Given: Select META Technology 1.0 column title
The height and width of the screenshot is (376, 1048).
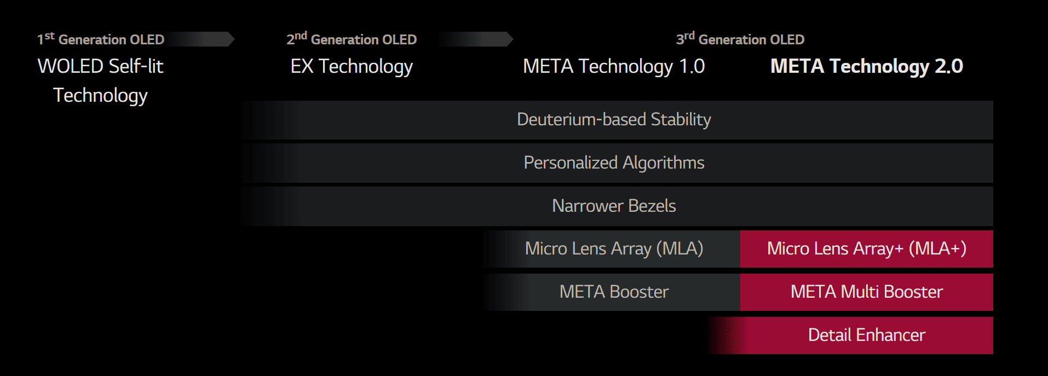Looking at the screenshot, I should pos(614,66).
